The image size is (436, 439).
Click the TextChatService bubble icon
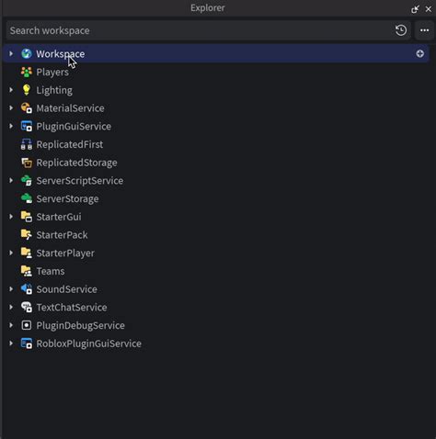point(27,307)
